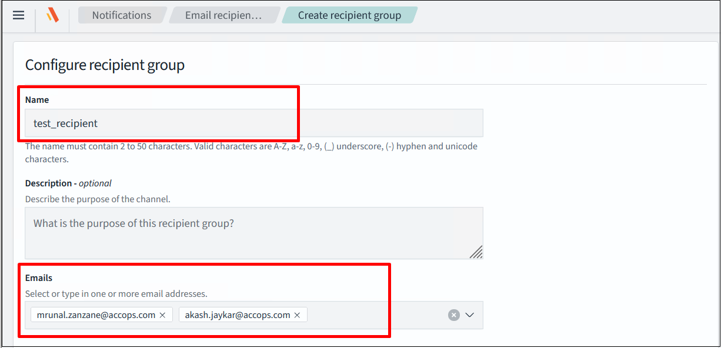Viewport: 721px width, 348px height.
Task: Select the mrunal.zanzane@accops.com chip text
Action: tap(96, 315)
